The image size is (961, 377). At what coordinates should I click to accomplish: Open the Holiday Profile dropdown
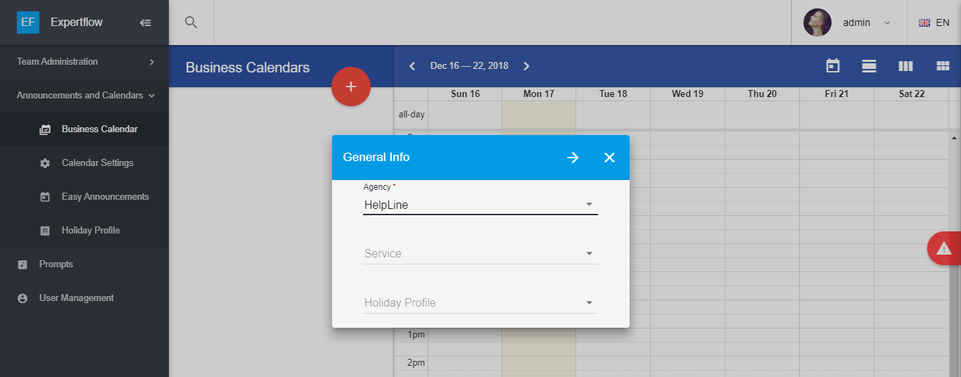[x=480, y=303]
